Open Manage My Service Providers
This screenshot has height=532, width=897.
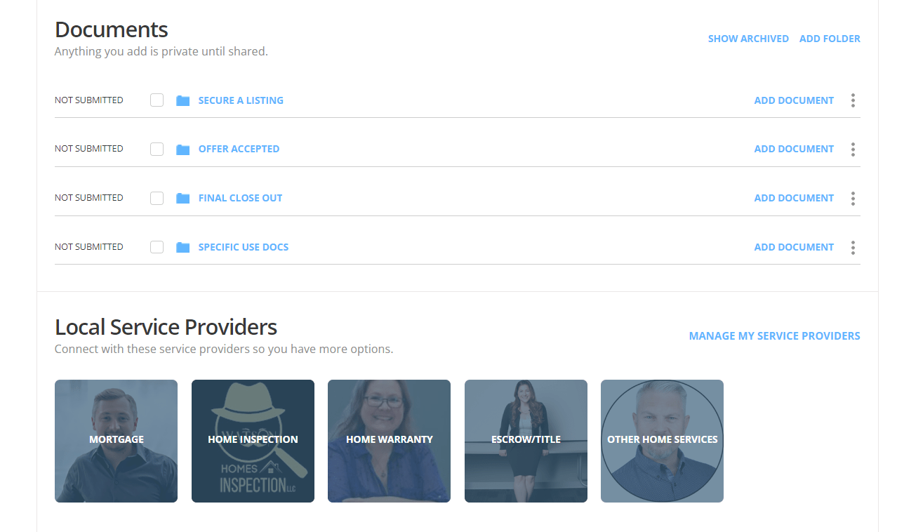point(774,335)
